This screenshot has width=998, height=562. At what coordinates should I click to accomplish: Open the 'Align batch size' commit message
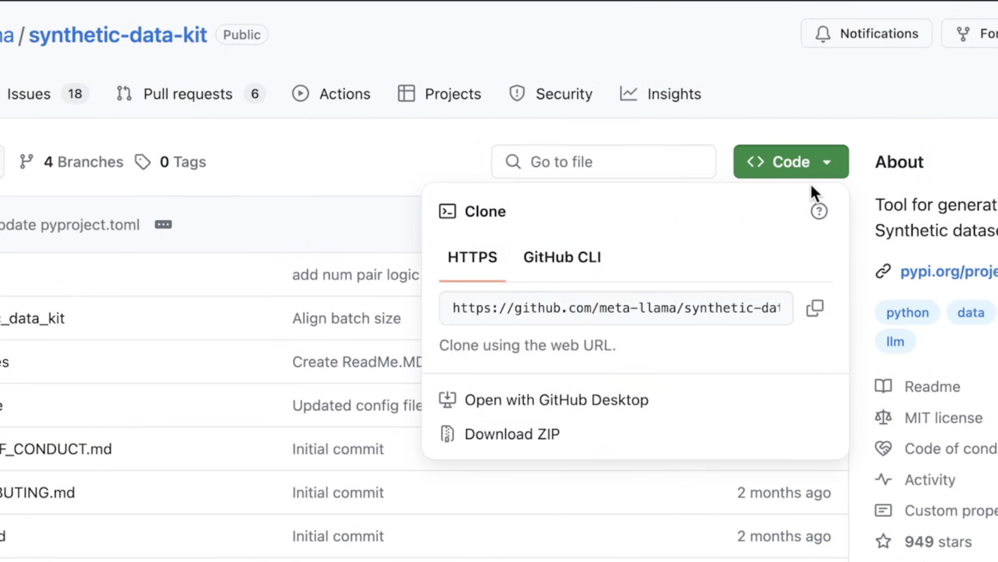click(x=346, y=319)
